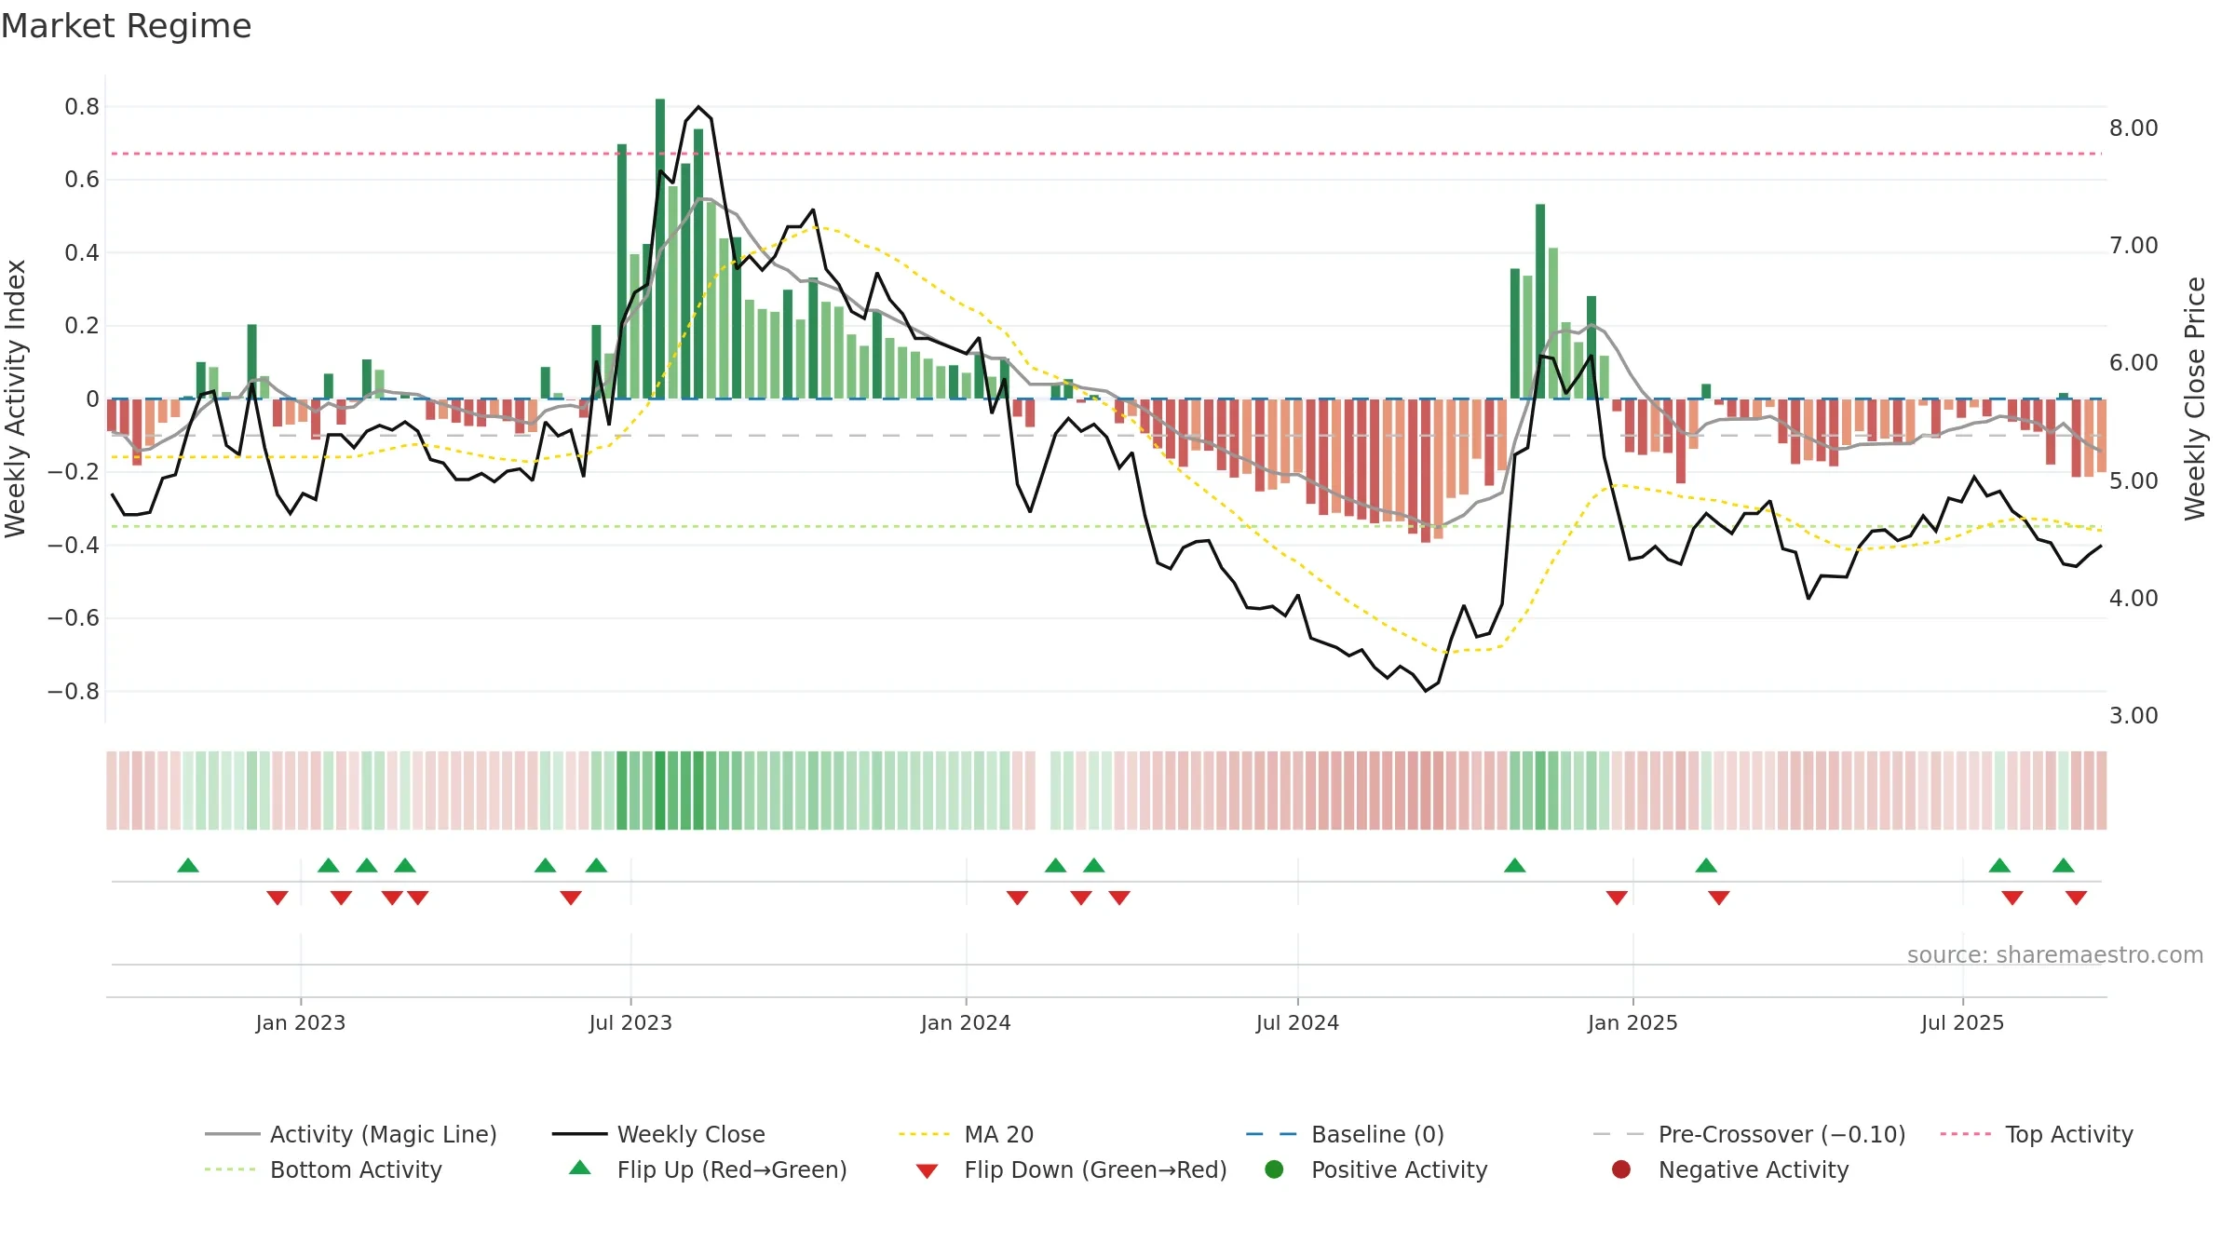This screenshot has height=1257, width=2235.
Task: Toggle the Flip Down (Green→Red) legend entry
Action: click(x=1071, y=1169)
